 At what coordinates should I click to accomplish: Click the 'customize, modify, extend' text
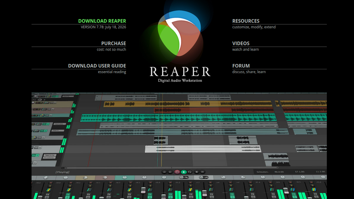(x=254, y=27)
